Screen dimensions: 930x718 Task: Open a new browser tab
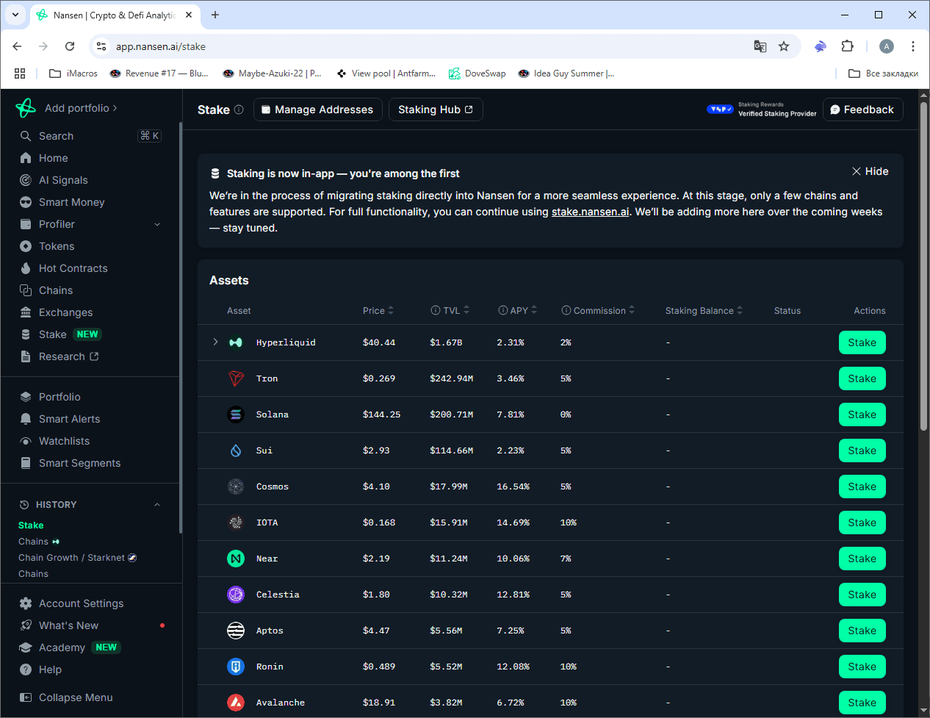point(215,15)
